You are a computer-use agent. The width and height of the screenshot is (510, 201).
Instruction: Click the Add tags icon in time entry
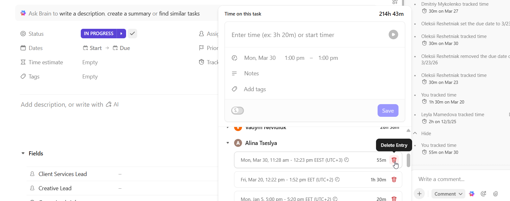(x=234, y=89)
